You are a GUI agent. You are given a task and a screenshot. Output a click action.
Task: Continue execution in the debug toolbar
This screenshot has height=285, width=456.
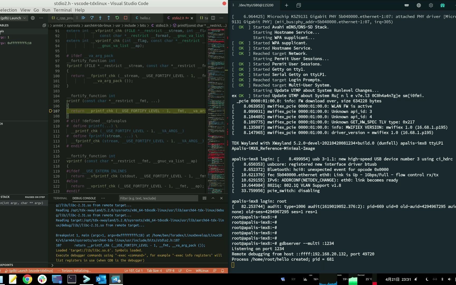coord(84,18)
